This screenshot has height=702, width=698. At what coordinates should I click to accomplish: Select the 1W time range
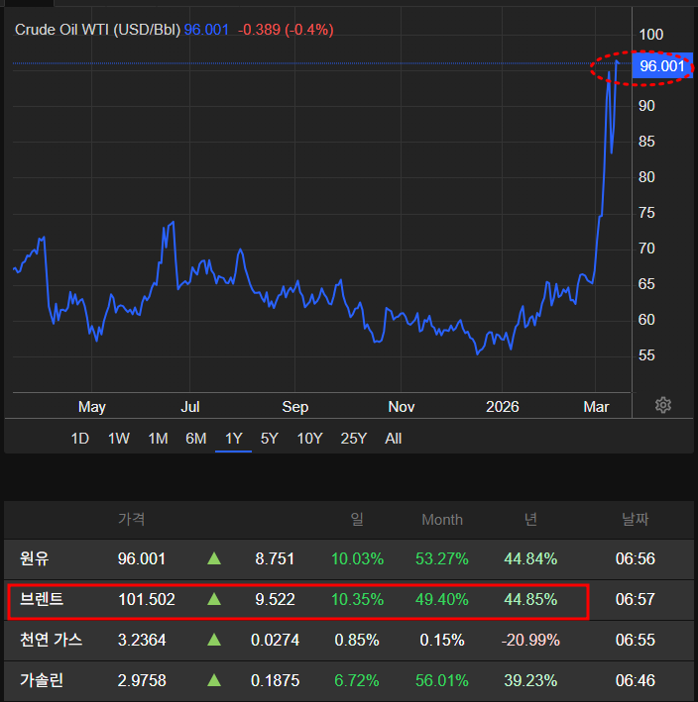pyautogui.click(x=119, y=439)
